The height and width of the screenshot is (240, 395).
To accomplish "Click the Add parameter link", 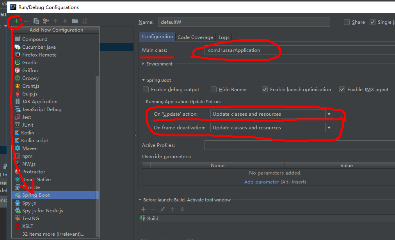I will (262, 182).
